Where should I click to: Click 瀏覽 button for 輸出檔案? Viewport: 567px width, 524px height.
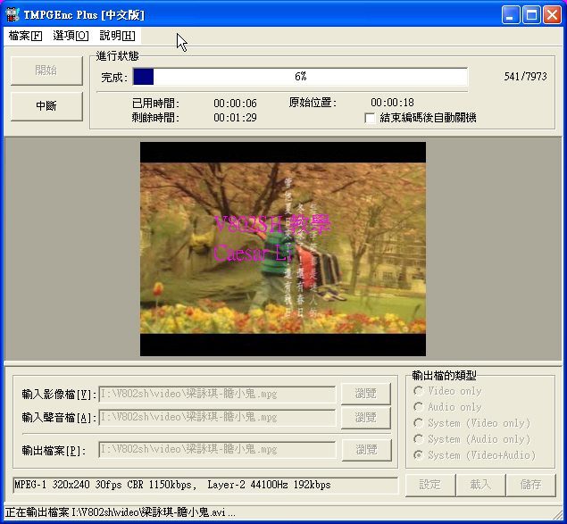point(367,450)
